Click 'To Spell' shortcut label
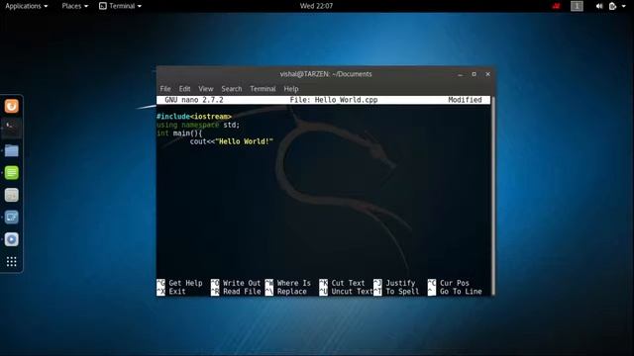 402,292
